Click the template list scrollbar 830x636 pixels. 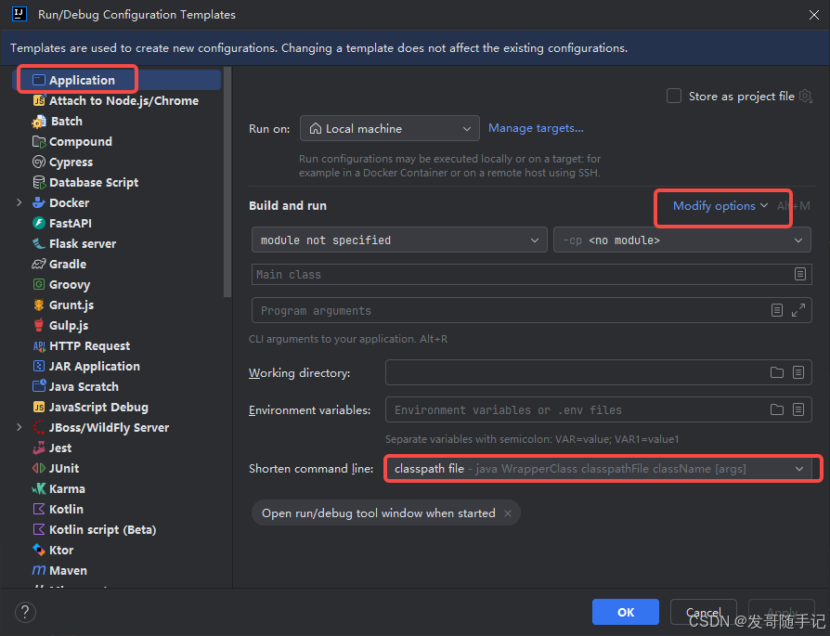(227, 181)
